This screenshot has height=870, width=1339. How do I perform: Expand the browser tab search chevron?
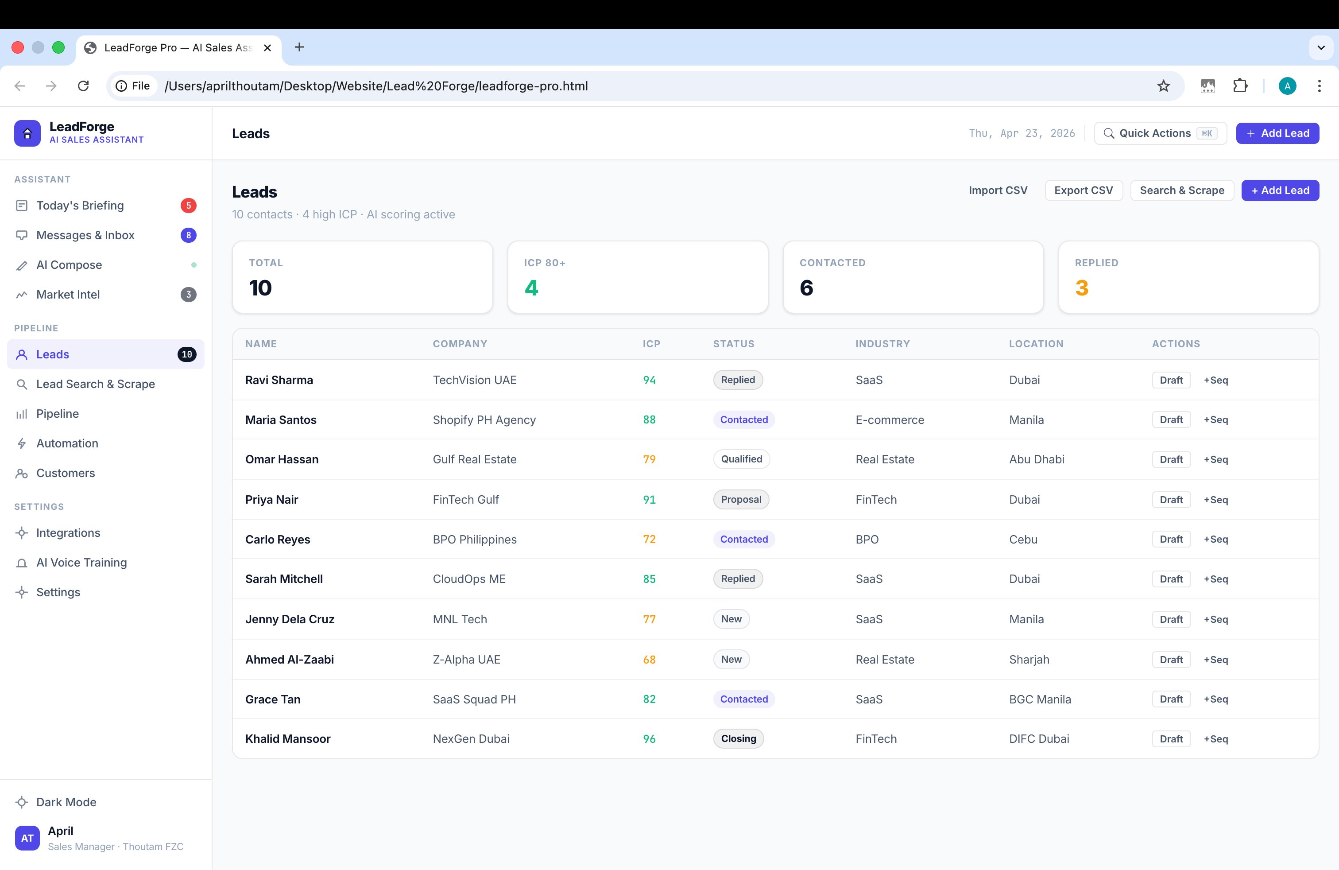(x=1321, y=48)
